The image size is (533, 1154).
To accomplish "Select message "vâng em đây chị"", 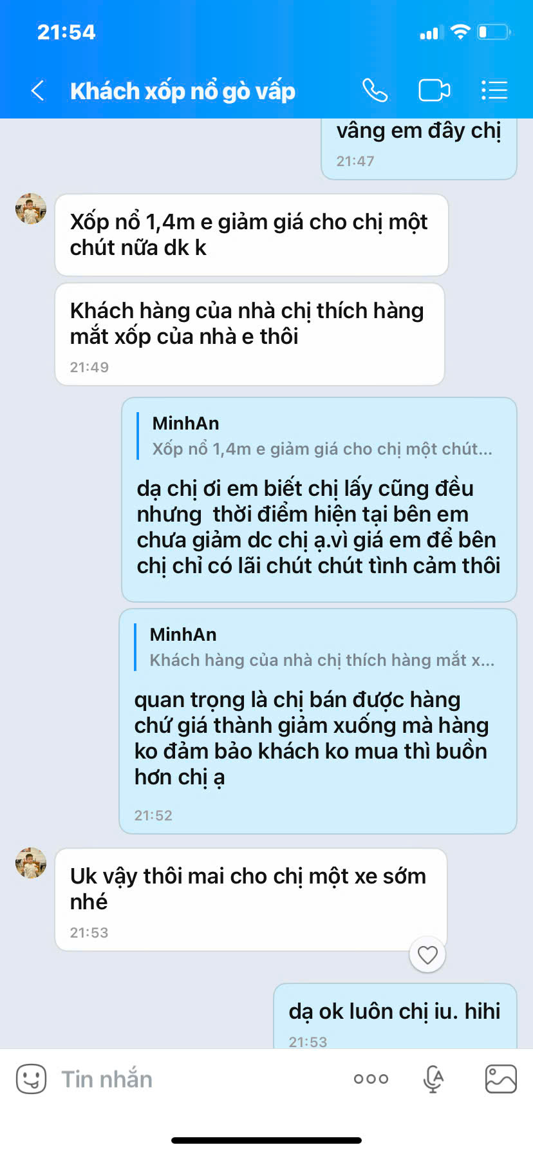I will coord(419,149).
